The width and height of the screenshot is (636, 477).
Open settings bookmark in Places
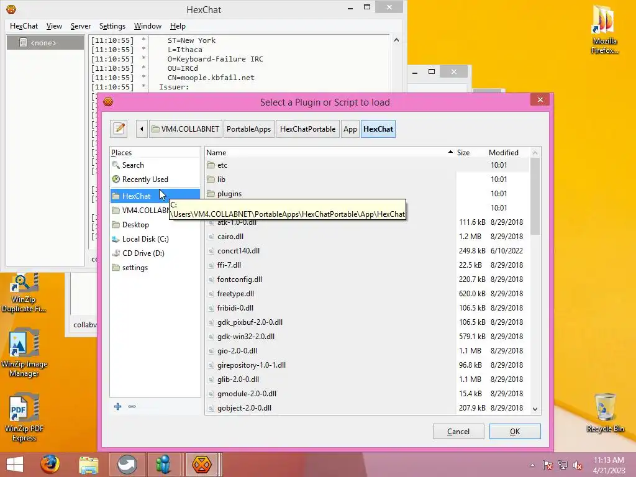tap(155, 268)
